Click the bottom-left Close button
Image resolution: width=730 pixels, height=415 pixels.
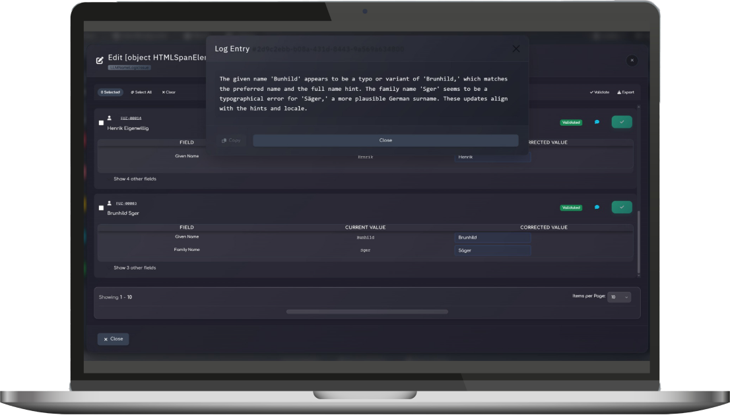click(x=113, y=339)
